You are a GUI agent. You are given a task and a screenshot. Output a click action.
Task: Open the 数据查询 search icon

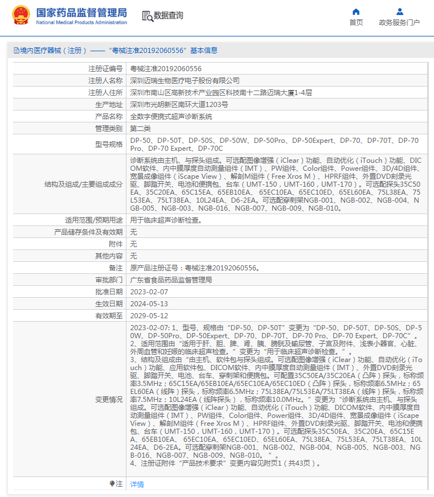(x=148, y=16)
